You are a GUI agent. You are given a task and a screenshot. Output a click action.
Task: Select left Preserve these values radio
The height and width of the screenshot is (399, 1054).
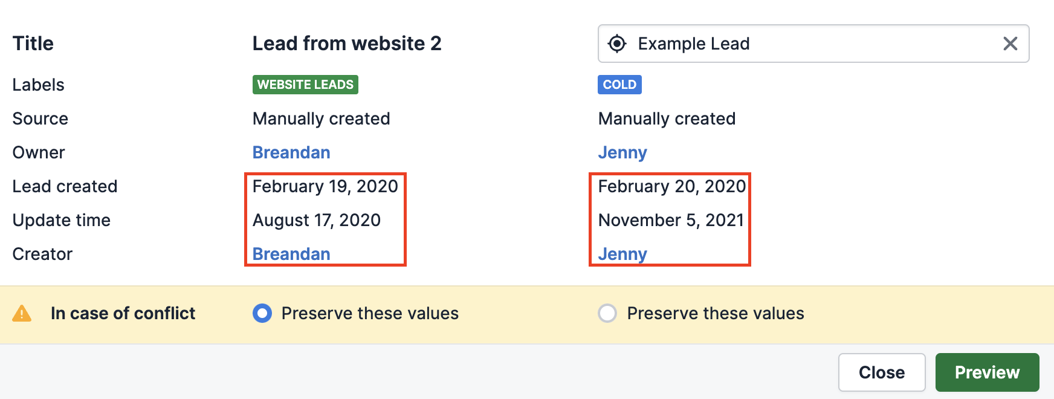262,313
